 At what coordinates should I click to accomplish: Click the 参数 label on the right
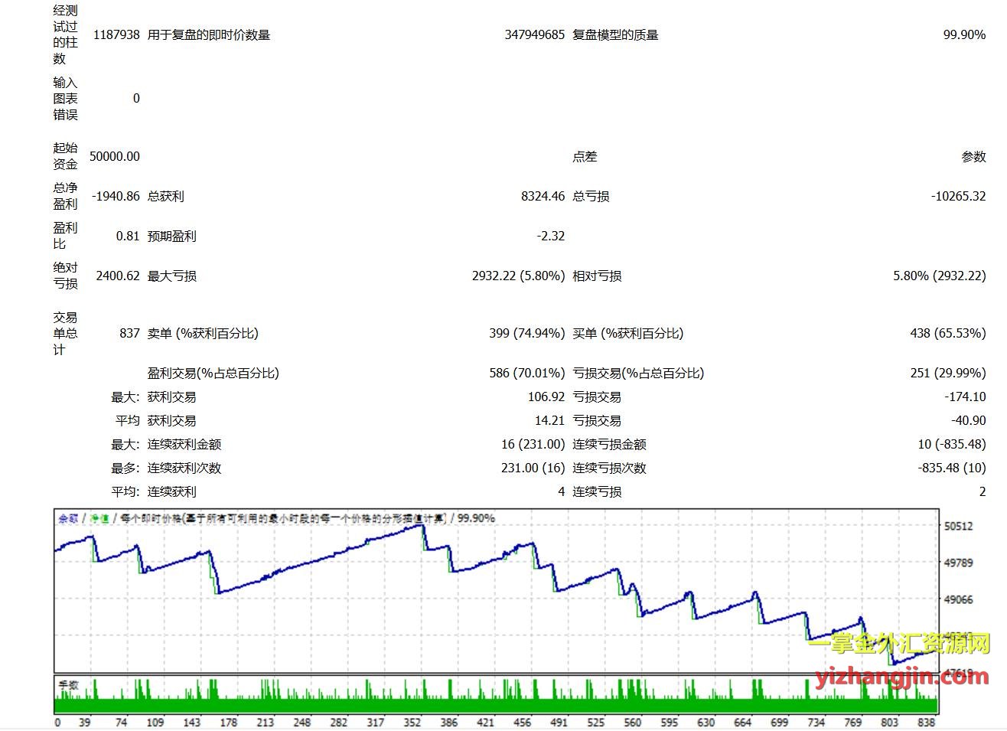[973, 157]
